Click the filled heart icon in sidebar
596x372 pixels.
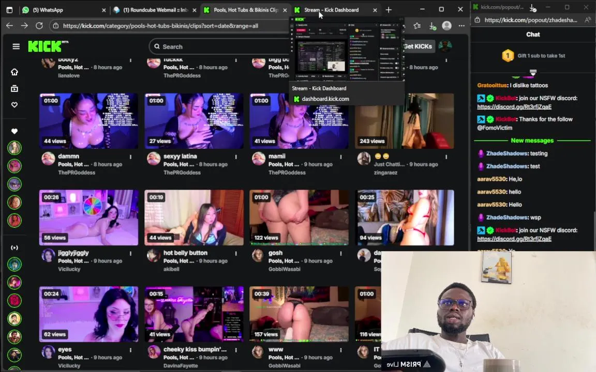14,131
